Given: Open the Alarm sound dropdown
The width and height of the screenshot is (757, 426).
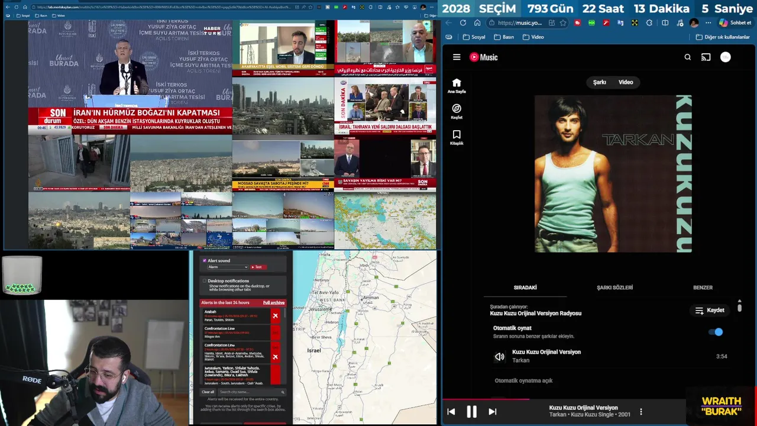Looking at the screenshot, I should (228, 267).
